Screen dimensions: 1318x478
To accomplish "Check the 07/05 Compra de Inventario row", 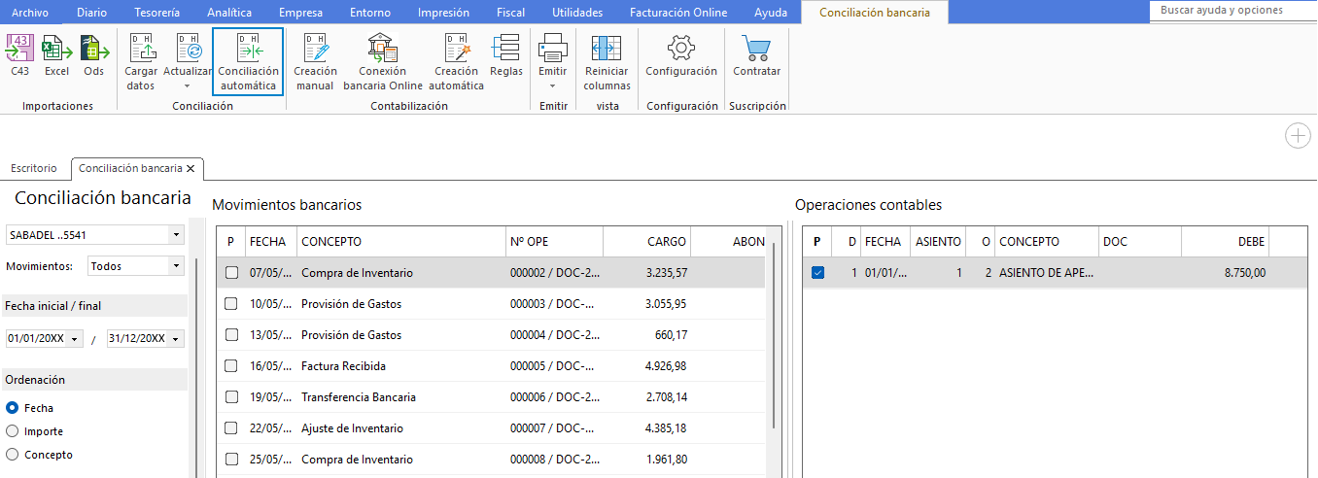I will 231,273.
